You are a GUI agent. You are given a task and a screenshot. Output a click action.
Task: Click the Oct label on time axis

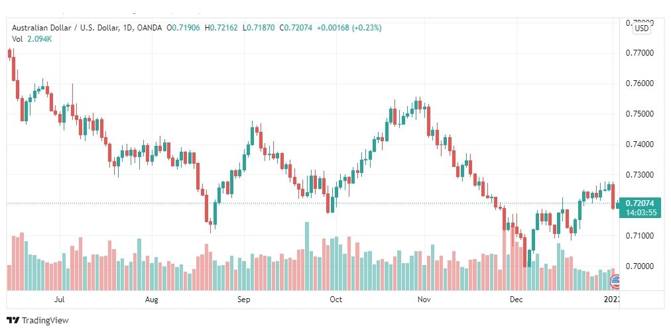tap(336, 300)
